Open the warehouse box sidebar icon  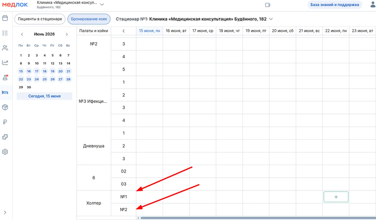click(5, 107)
